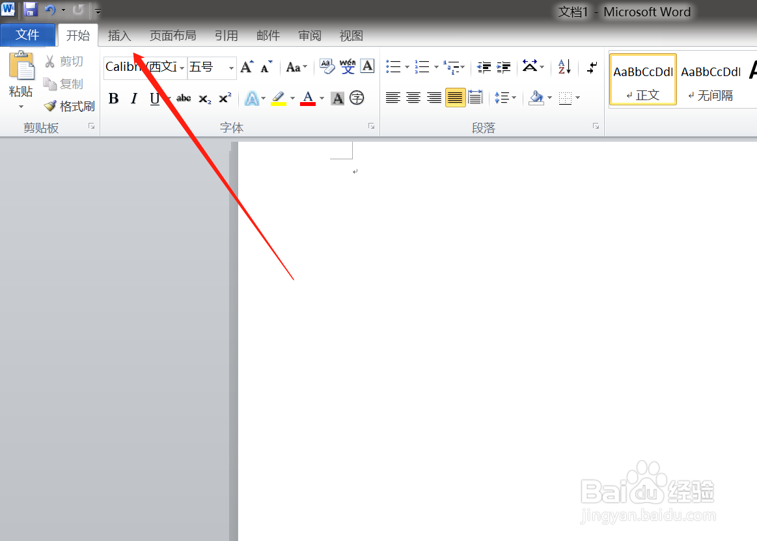The height and width of the screenshot is (541, 757).
Task: Undo the last action
Action: pyautogui.click(x=50, y=10)
